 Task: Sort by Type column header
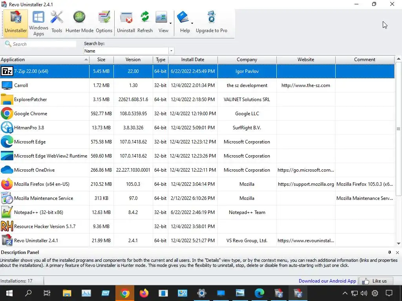pyautogui.click(x=161, y=60)
